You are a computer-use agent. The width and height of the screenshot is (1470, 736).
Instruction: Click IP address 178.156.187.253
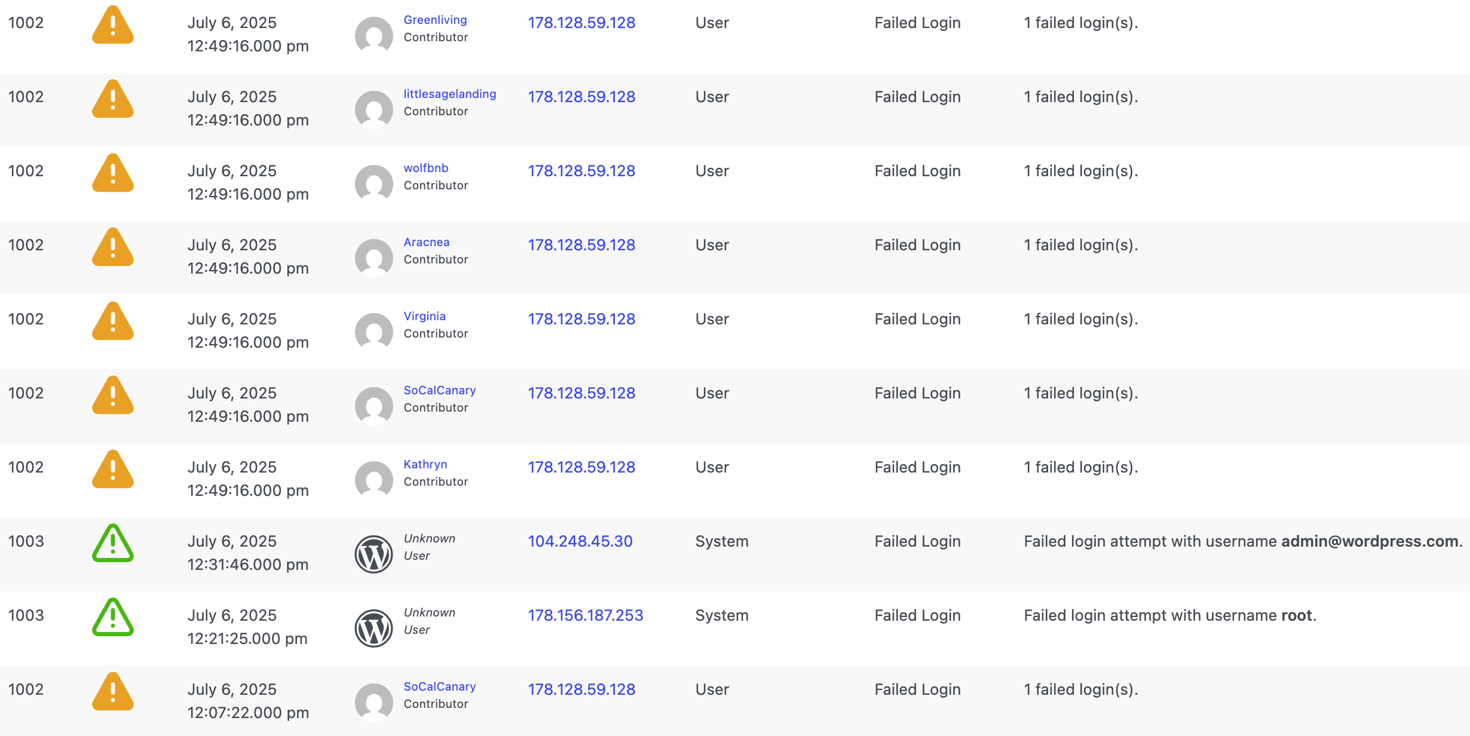pyautogui.click(x=585, y=615)
